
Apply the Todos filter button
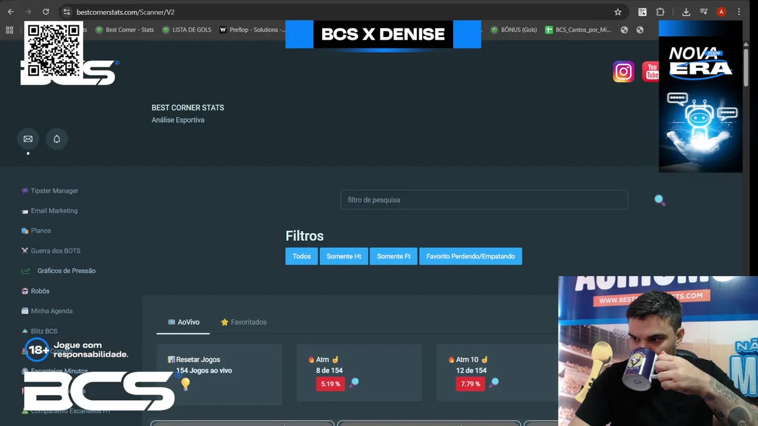301,256
